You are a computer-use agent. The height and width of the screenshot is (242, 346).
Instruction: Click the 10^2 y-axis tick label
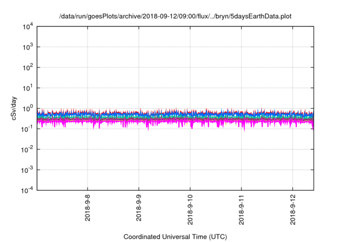coord(28,67)
